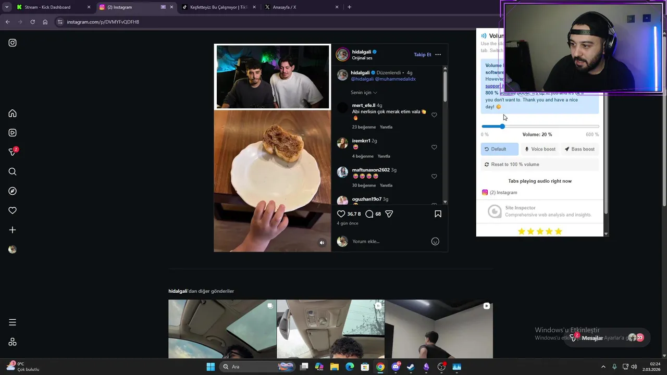Viewport: 667px width, 375px height.
Task: Open Search in the Instagram sidebar
Action: tap(13, 171)
